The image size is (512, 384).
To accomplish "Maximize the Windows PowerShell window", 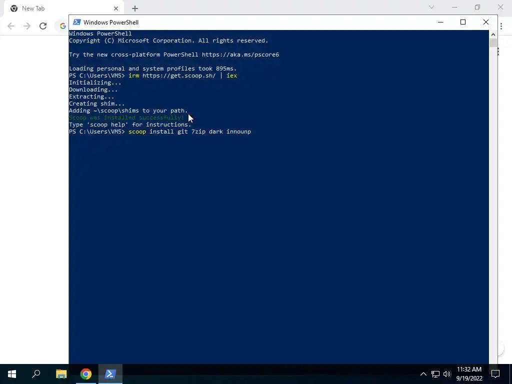I will [x=462, y=22].
